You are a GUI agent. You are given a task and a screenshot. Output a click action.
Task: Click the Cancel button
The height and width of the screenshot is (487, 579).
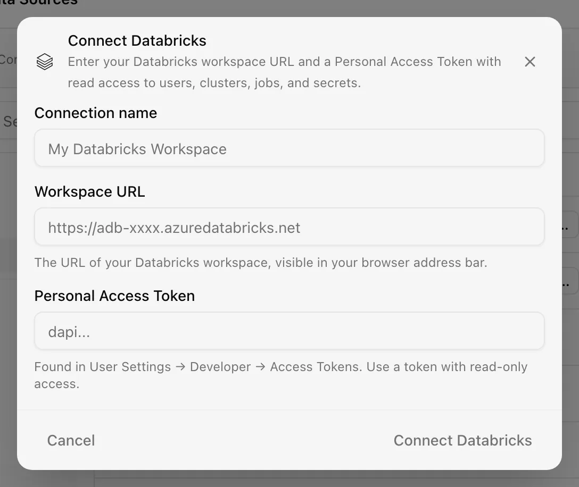[x=71, y=440]
